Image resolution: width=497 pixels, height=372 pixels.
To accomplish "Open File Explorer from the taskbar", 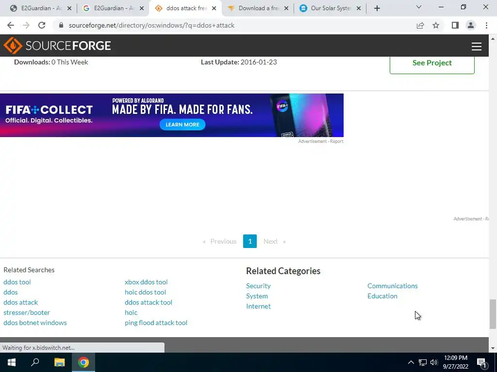I will click(x=59, y=362).
